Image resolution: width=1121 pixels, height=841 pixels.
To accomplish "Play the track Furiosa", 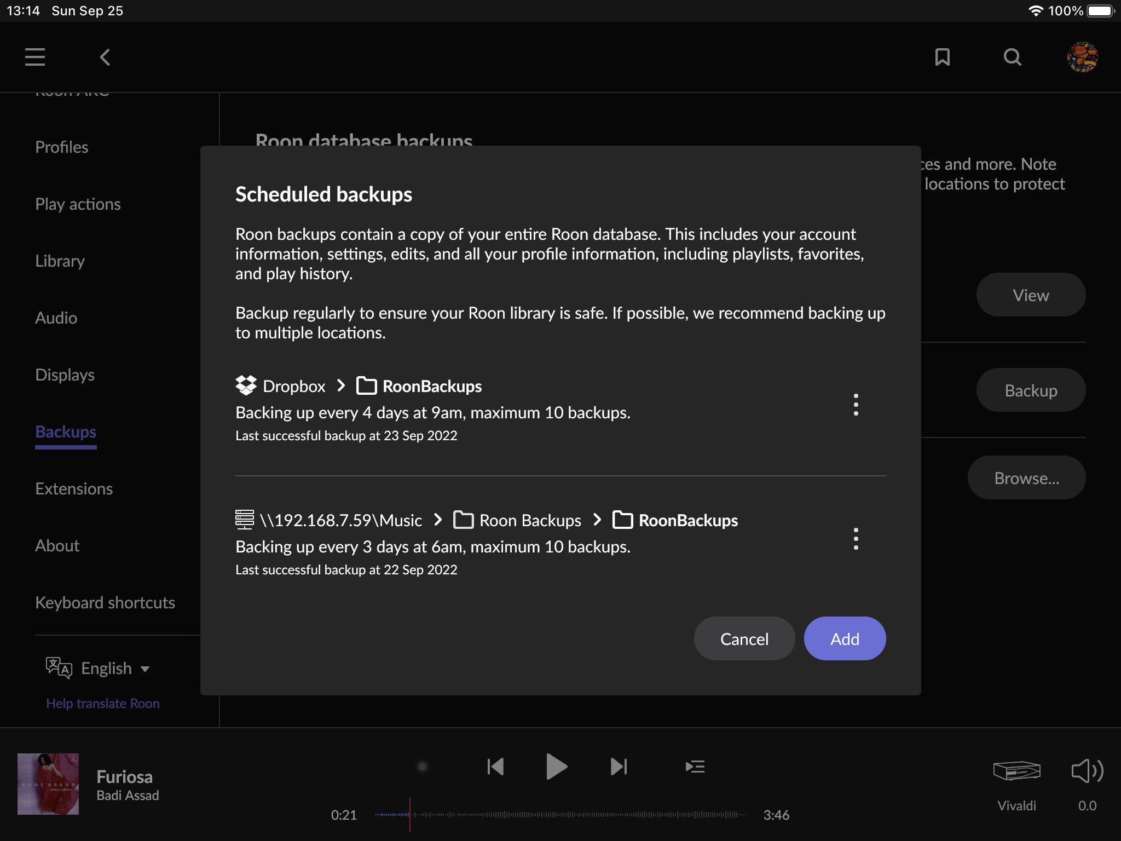I will (557, 767).
